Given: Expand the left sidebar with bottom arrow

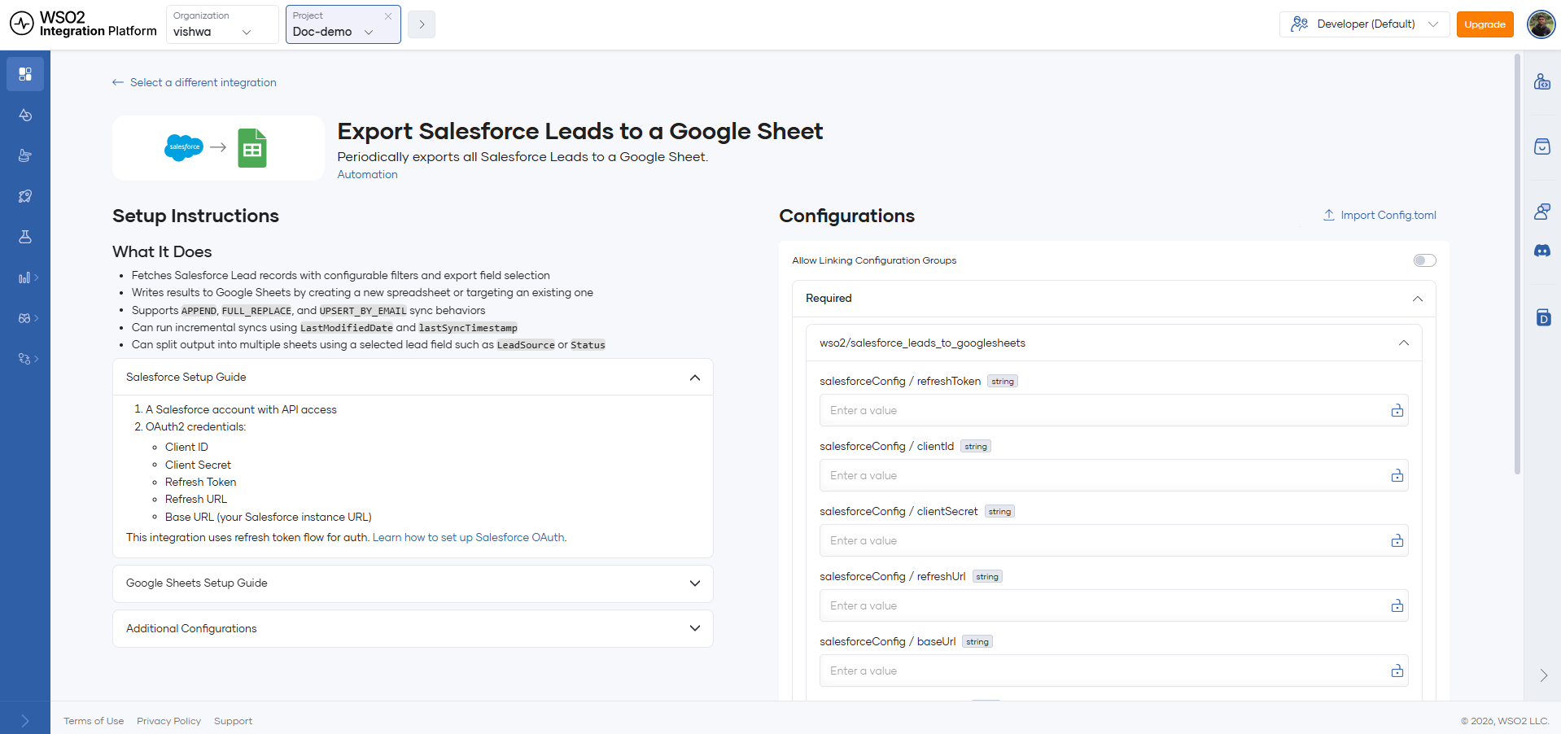Looking at the screenshot, I should pos(25,720).
